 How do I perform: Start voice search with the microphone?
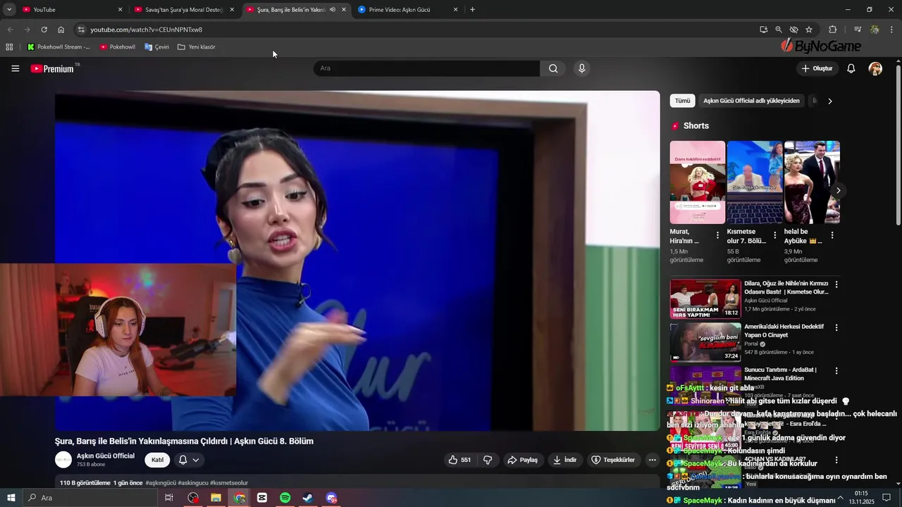[581, 68]
